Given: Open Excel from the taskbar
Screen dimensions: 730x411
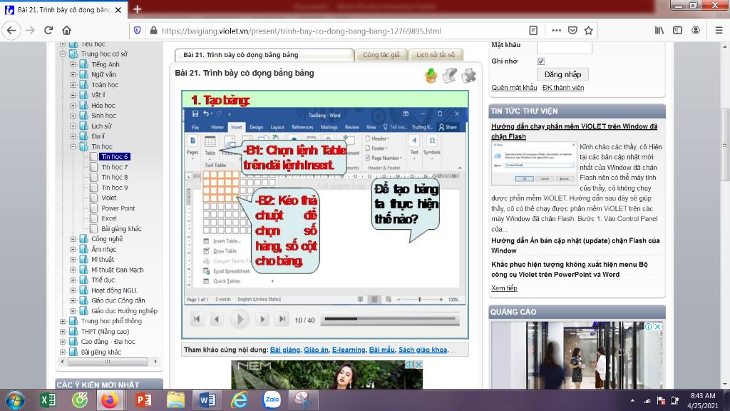Looking at the screenshot, I should point(48,400).
